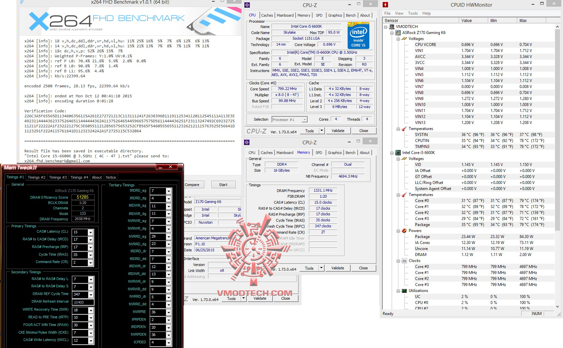Click Validate button in top CPU-Z window
This screenshot has height=348, width=563.
[x=338, y=131]
